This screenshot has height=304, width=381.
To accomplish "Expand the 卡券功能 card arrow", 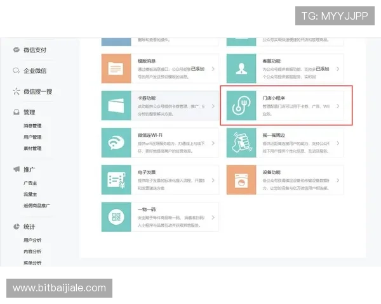I will click(x=213, y=106).
